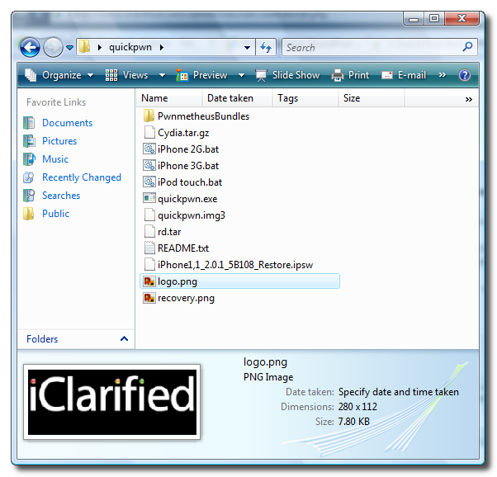The width and height of the screenshot is (497, 477).
Task: Select the README.txt document icon
Action: point(149,248)
